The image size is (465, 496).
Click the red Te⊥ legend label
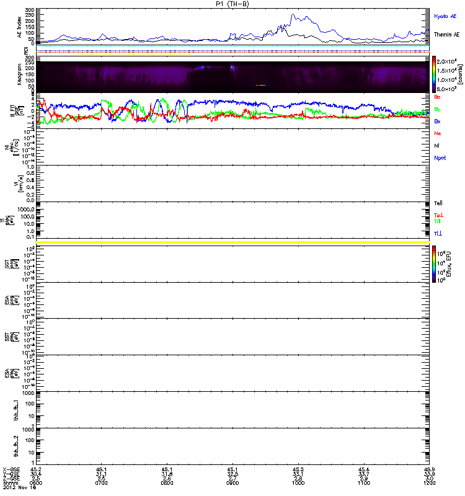coord(438,215)
